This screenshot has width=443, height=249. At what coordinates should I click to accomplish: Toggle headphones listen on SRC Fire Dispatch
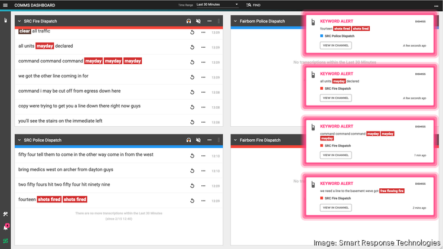point(188,21)
